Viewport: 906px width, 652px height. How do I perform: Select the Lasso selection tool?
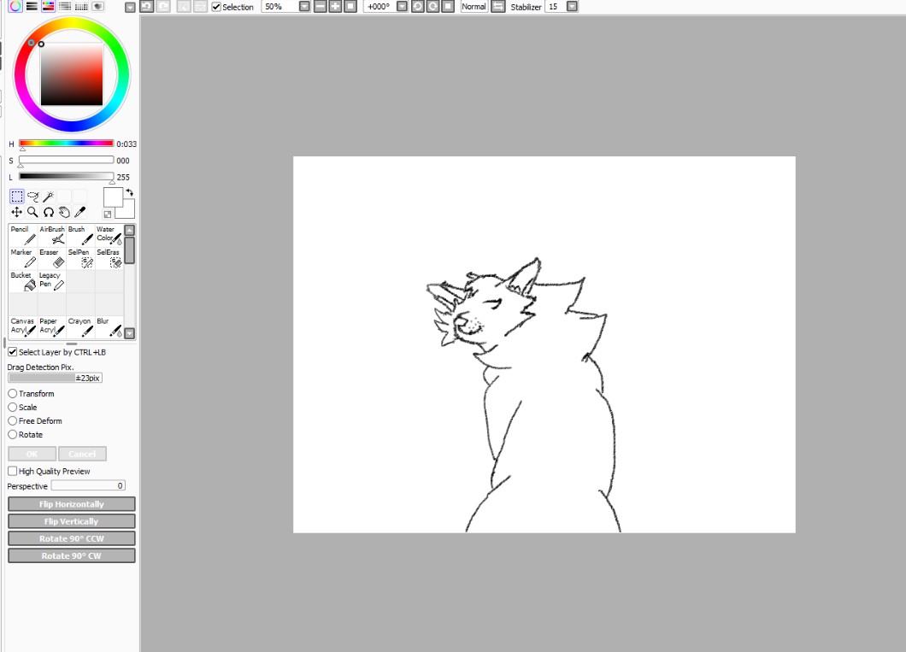point(32,197)
